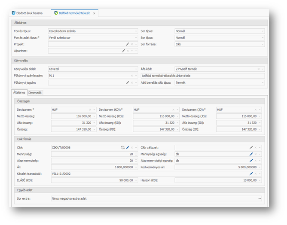Open the Eladott áruk haszna tab
The image size is (287, 225).
pos(29,13)
